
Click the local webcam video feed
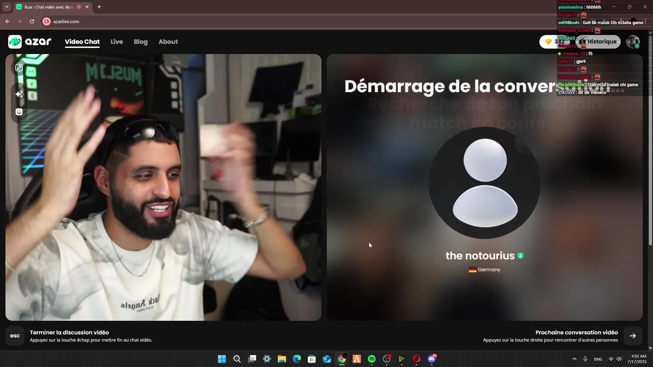coord(163,188)
